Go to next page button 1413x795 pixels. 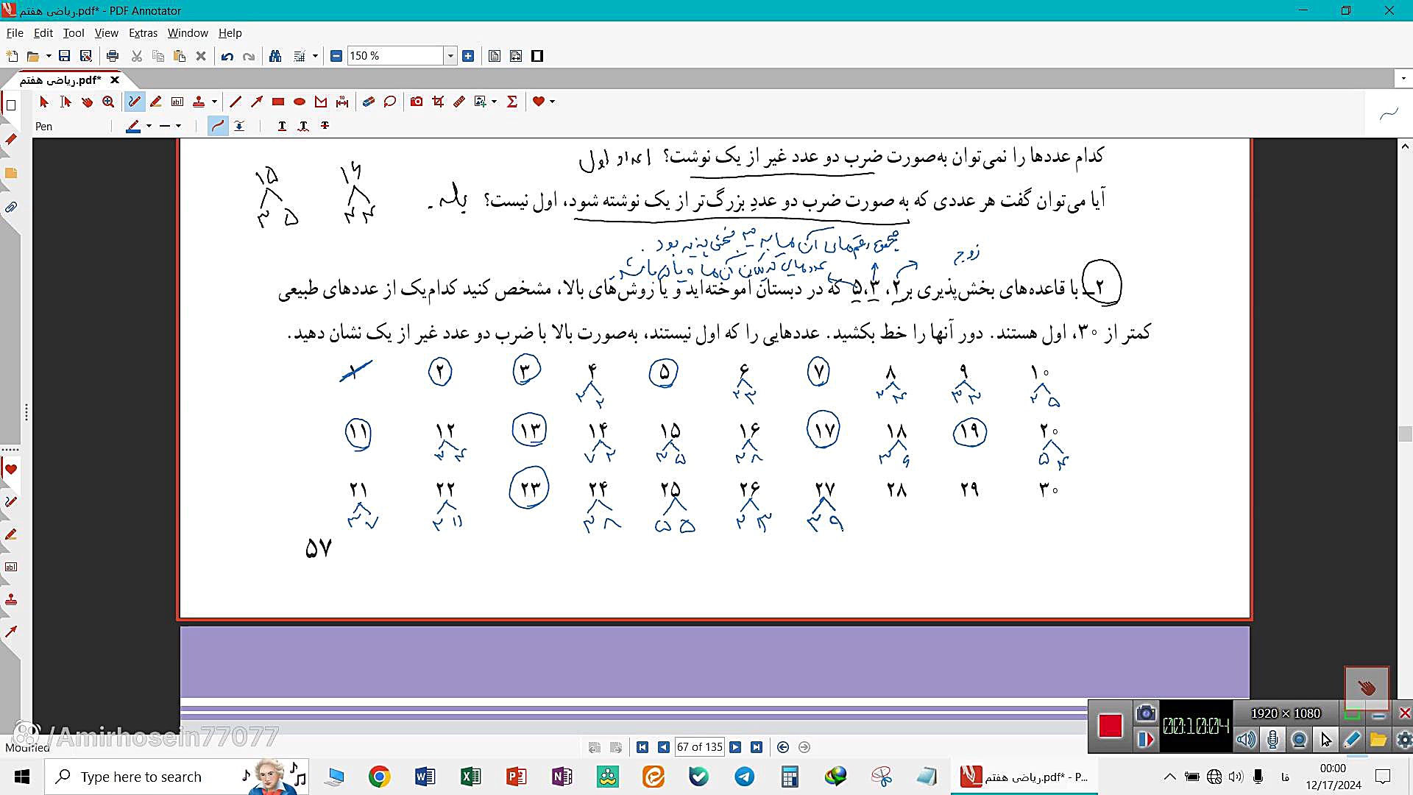[735, 747]
